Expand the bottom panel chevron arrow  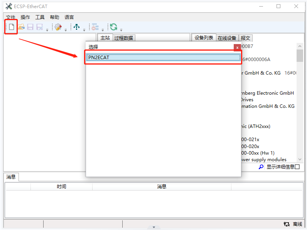[154, 227]
